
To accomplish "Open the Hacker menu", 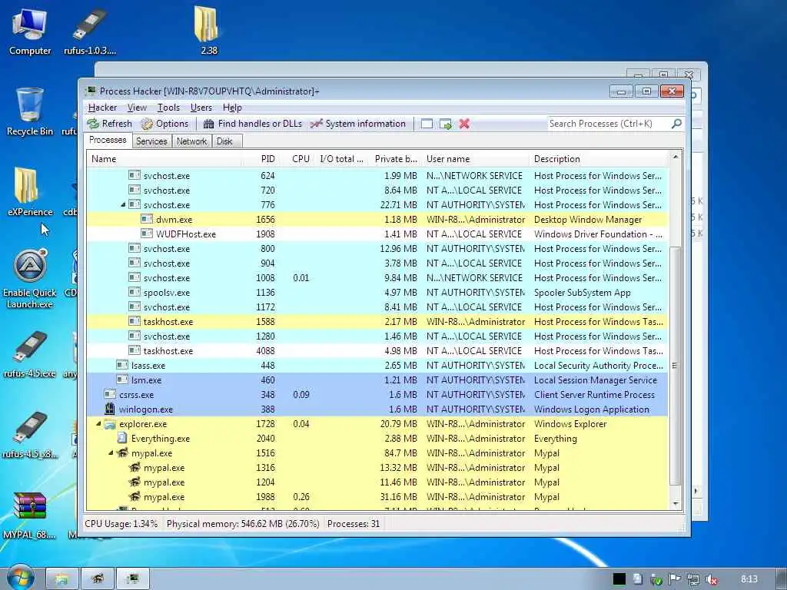I will [102, 108].
